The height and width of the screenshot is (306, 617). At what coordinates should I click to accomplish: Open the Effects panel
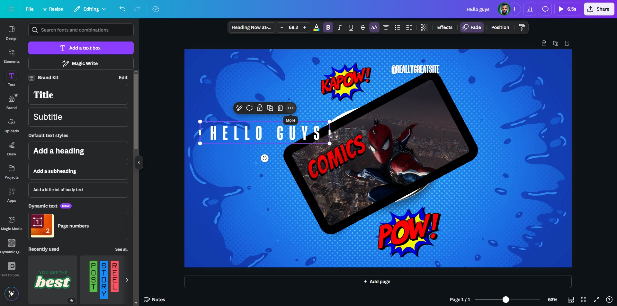click(x=444, y=27)
